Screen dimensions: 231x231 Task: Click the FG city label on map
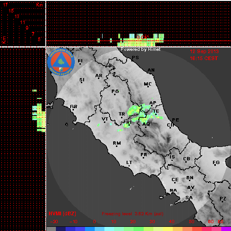[216, 163]
